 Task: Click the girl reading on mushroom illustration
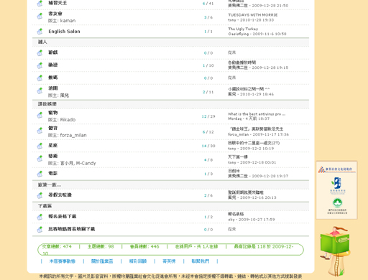pos(335,251)
